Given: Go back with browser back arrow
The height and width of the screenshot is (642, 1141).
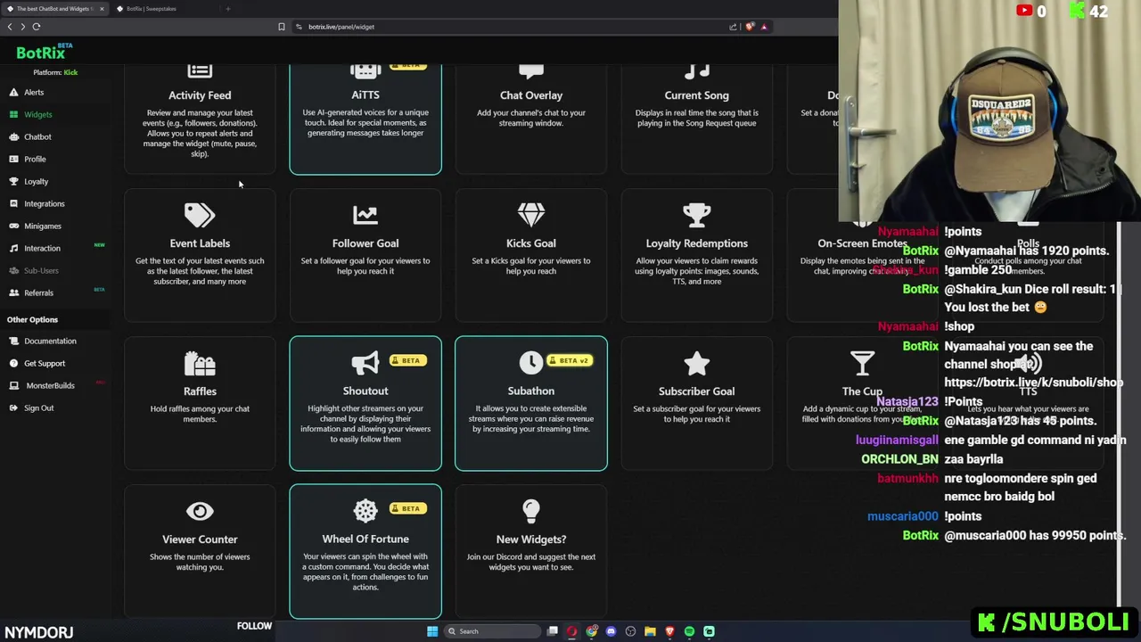Looking at the screenshot, I should 10,27.
